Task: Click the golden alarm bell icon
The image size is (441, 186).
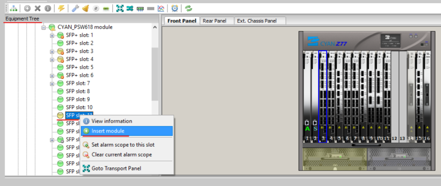Action: click(x=85, y=9)
